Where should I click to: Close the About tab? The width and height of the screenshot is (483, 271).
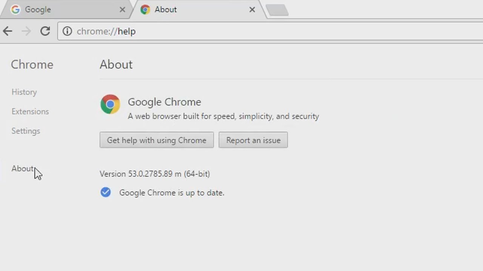point(252,10)
